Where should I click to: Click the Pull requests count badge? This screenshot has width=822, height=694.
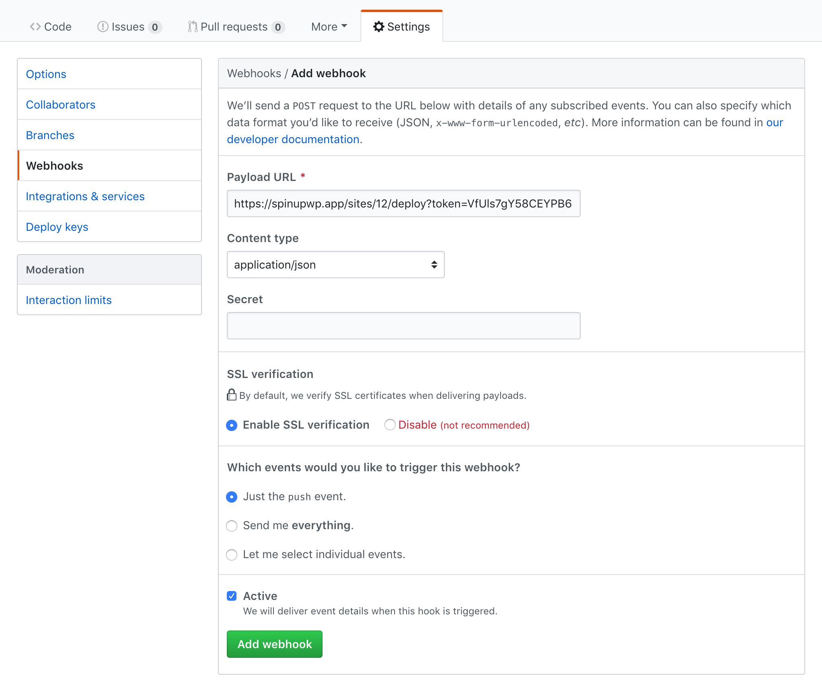click(x=278, y=27)
